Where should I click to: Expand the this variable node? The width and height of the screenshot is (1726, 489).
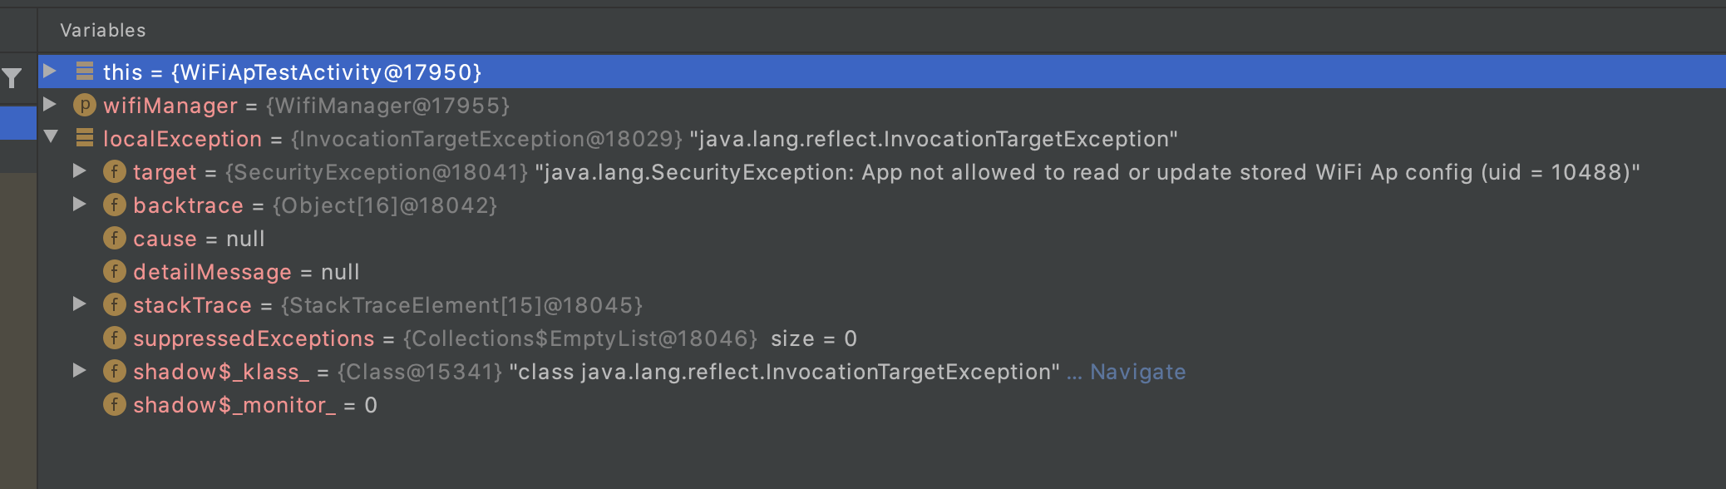pos(48,72)
